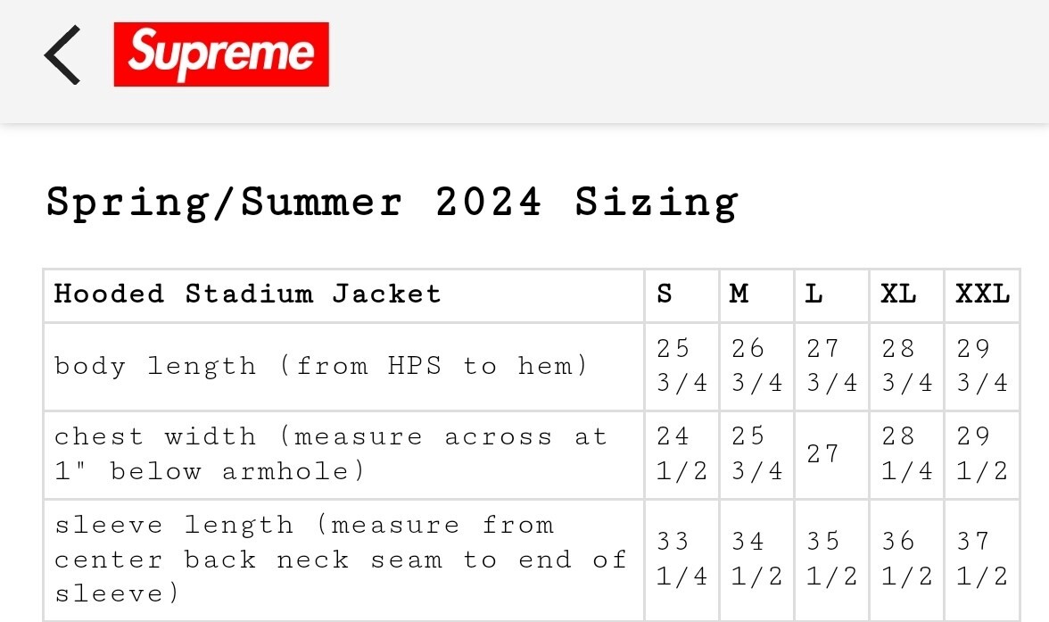Click body length value 25 3/4 for S
The width and height of the screenshot is (1049, 622).
tap(681, 366)
